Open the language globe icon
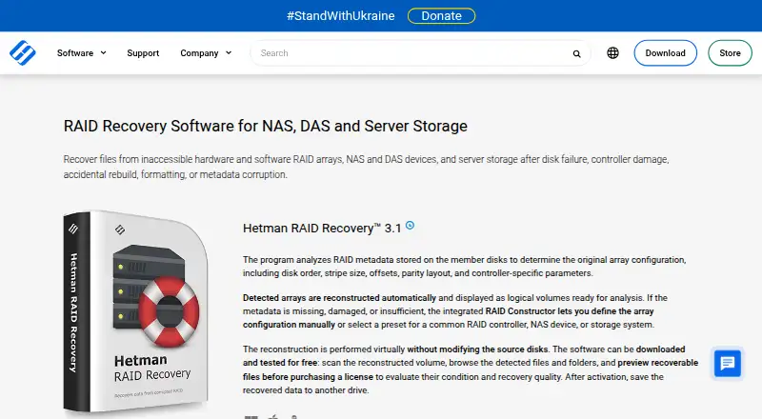 click(x=612, y=53)
